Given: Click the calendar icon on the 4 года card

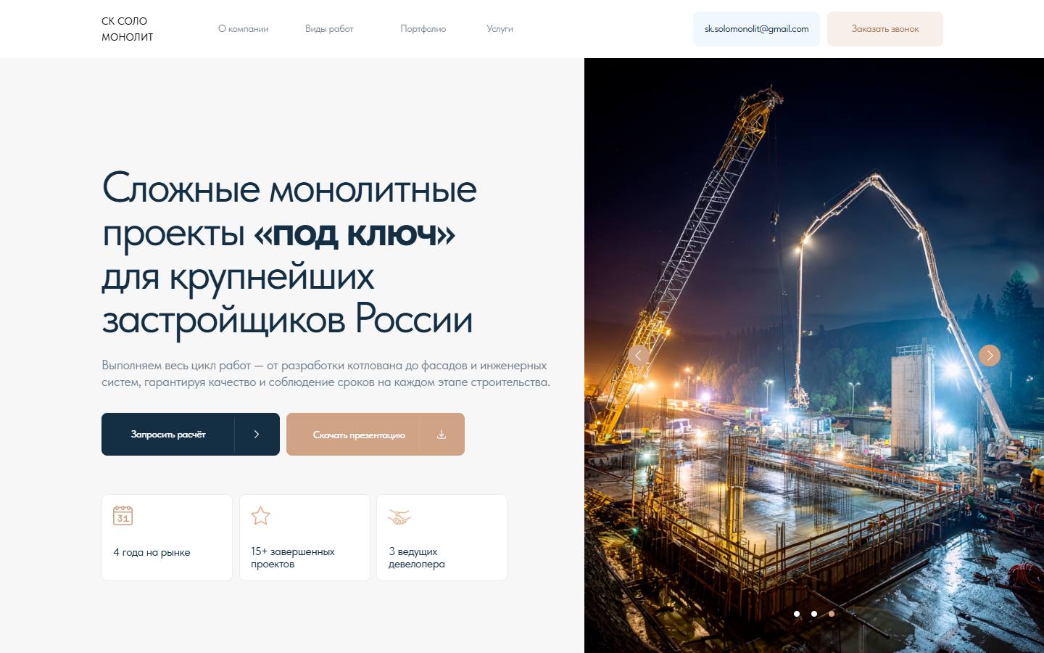Looking at the screenshot, I should (123, 515).
